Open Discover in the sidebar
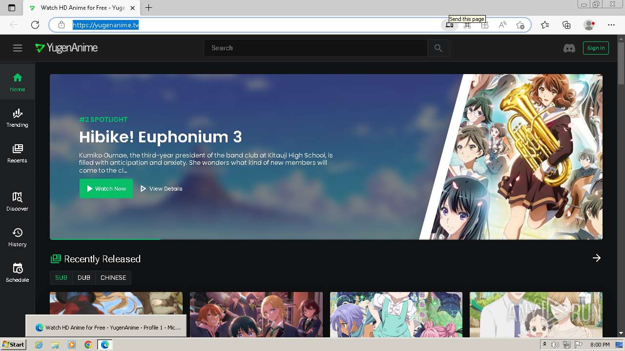 (x=17, y=201)
